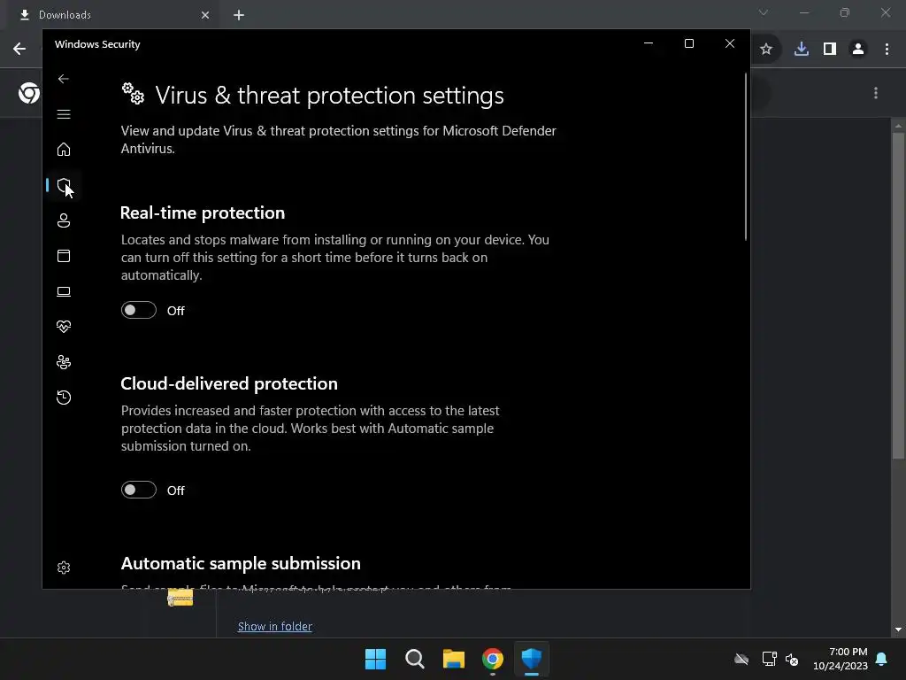Click the muted volume tray icon
This screenshot has width=906, height=680.
[792, 659]
